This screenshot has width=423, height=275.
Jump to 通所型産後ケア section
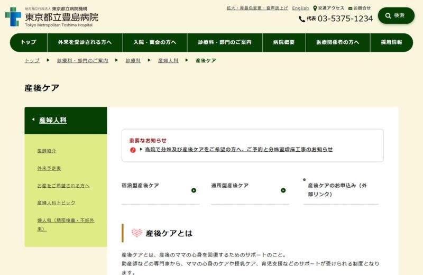(229, 186)
